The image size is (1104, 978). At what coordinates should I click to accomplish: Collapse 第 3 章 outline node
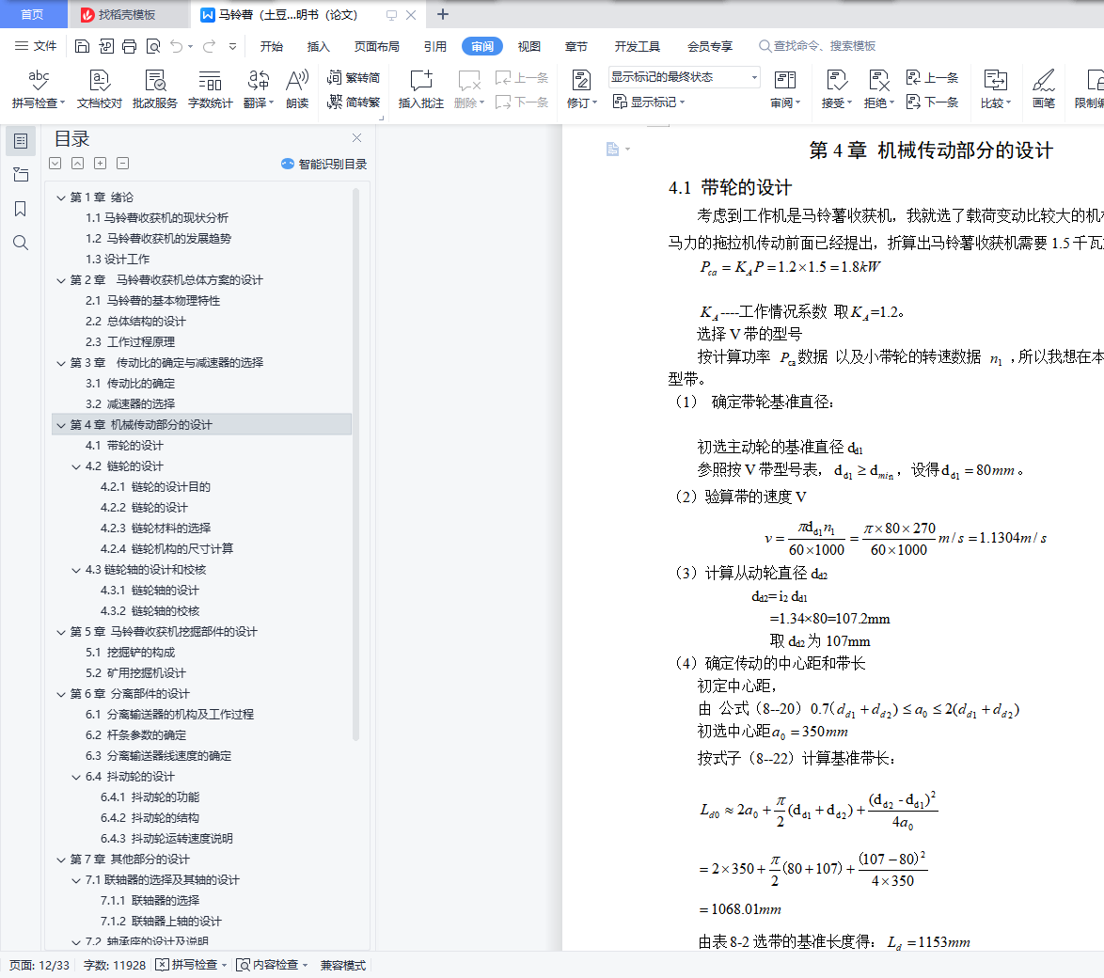point(61,363)
